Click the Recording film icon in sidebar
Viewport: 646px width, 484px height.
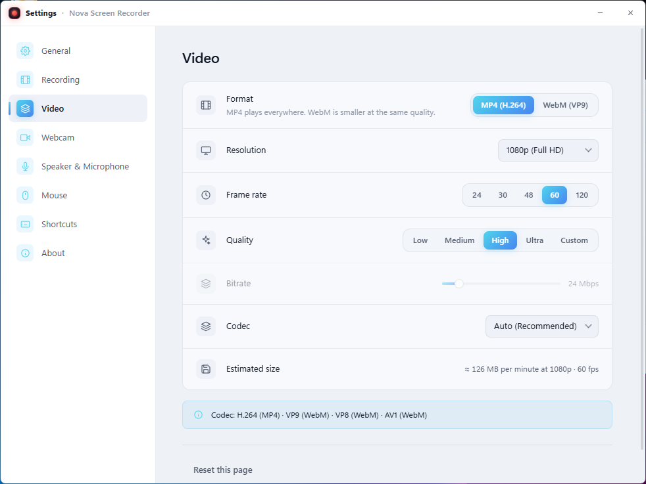pyautogui.click(x=25, y=79)
